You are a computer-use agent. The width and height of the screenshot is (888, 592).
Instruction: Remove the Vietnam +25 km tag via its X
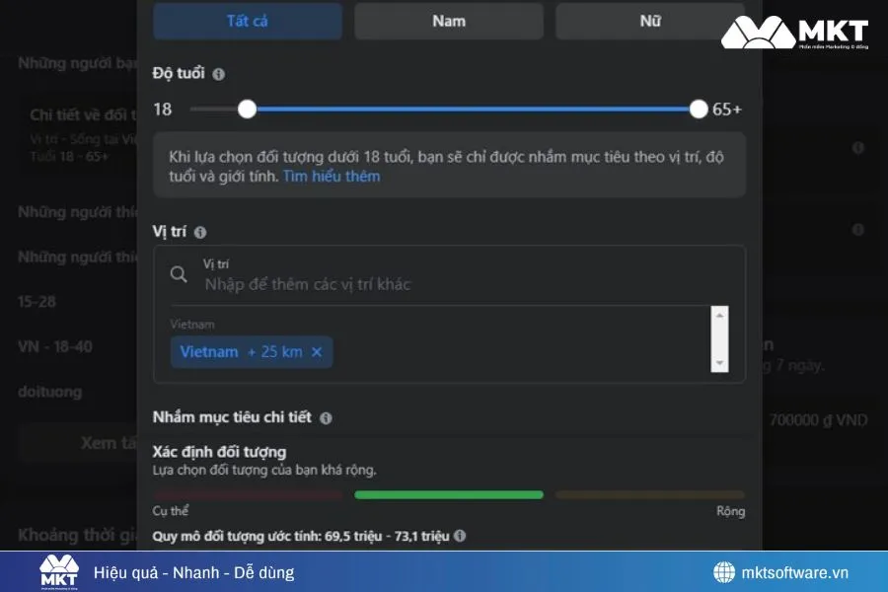[x=316, y=351]
